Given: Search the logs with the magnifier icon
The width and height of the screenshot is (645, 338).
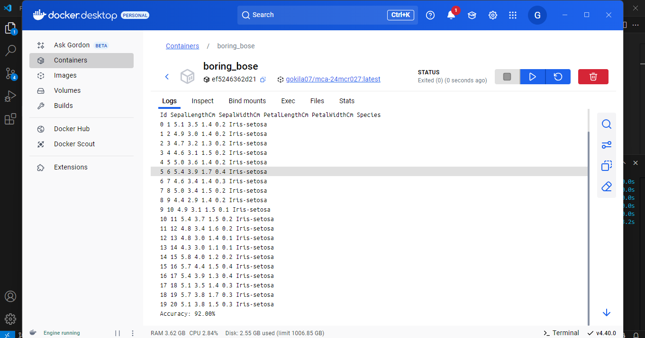Looking at the screenshot, I should [x=607, y=124].
